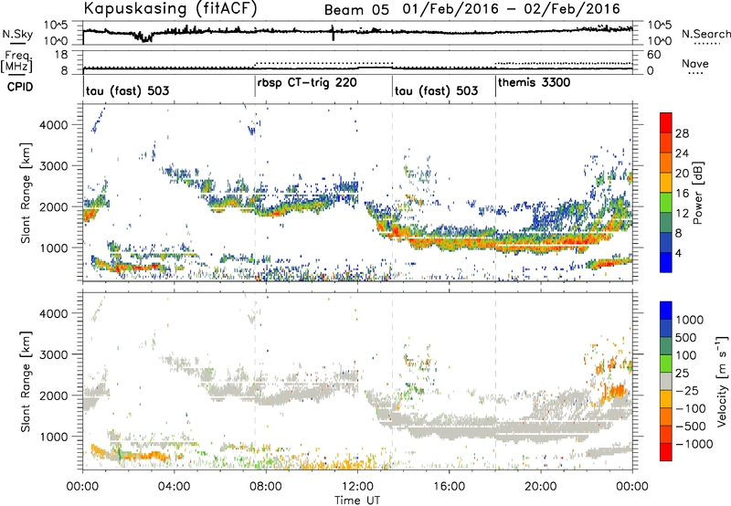This screenshot has width=731, height=506.
Task: Click the "4" tick on power colorbar
Action: [678, 253]
